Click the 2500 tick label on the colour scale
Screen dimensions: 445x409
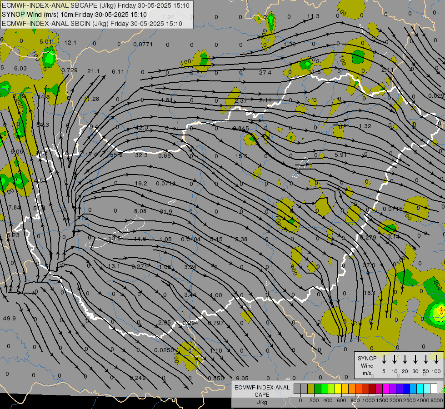click(x=410, y=400)
